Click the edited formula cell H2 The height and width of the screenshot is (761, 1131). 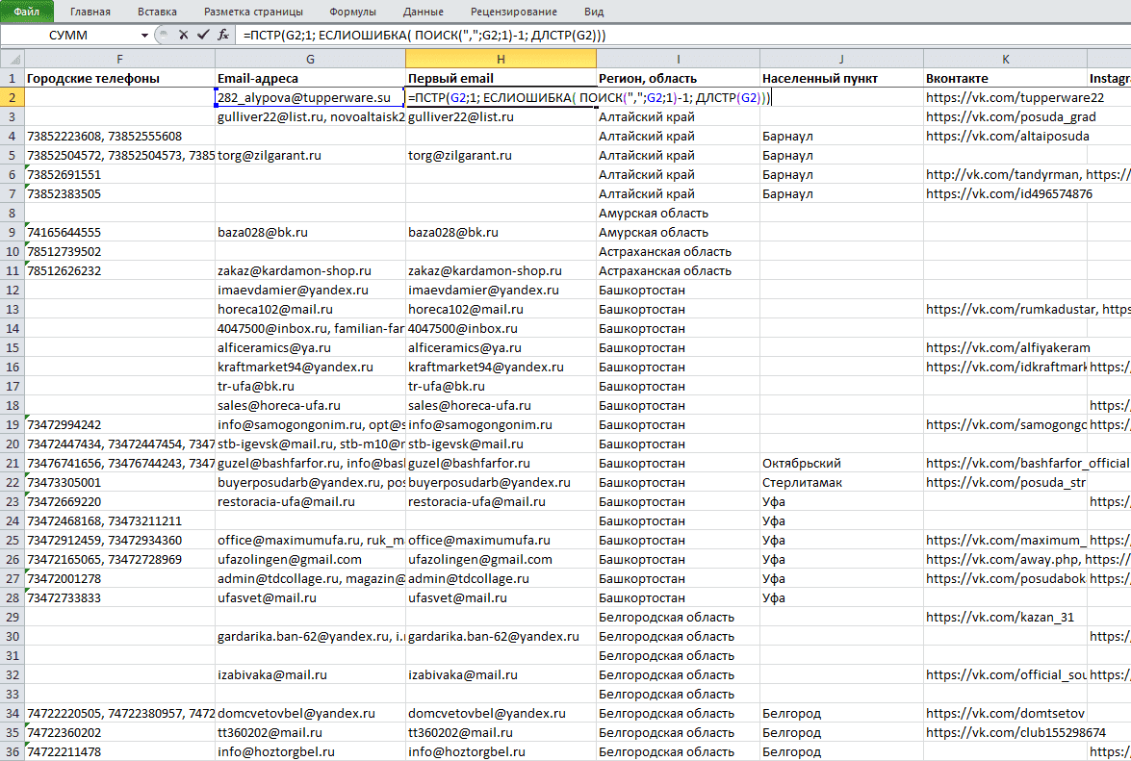(x=501, y=97)
